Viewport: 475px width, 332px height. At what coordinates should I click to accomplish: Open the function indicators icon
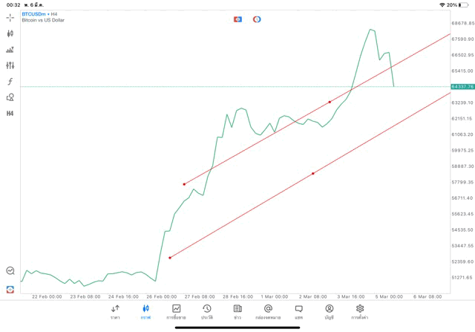point(10,82)
